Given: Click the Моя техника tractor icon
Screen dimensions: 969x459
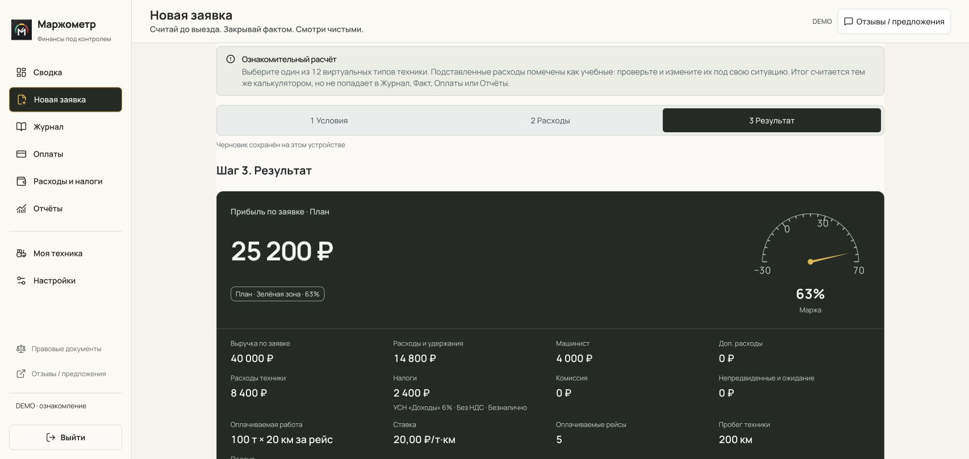Looking at the screenshot, I should (22, 254).
